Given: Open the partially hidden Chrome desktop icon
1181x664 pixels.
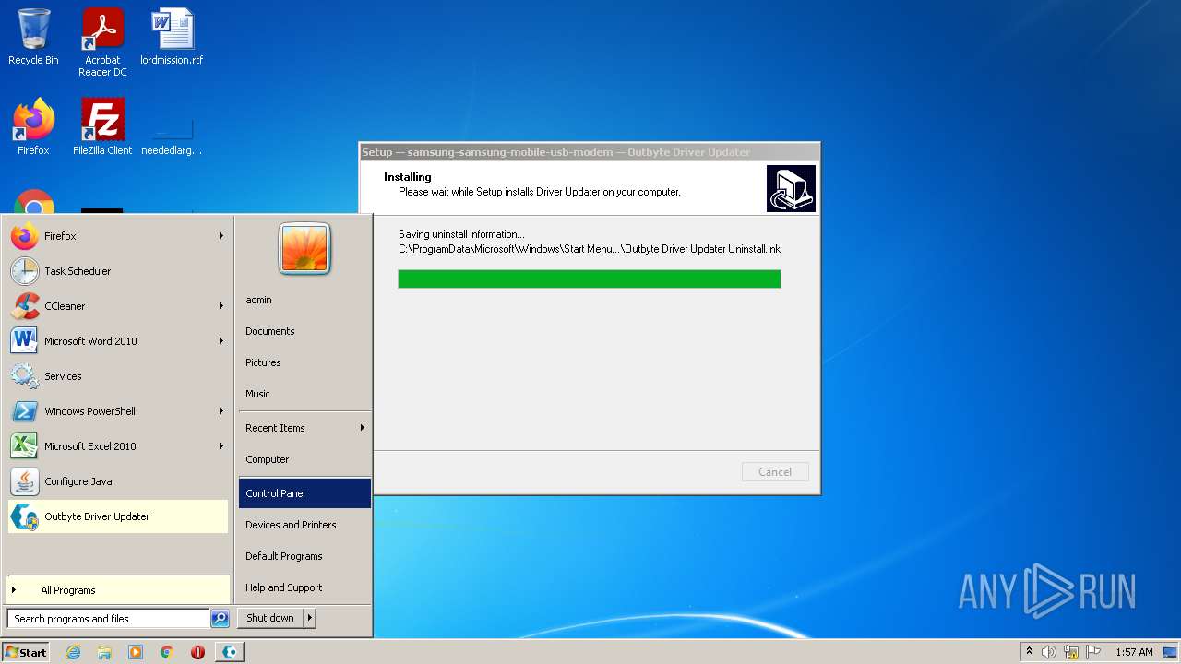Looking at the screenshot, I should [x=34, y=202].
